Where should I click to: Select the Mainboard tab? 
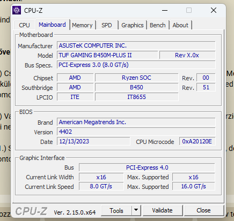pos(52,25)
